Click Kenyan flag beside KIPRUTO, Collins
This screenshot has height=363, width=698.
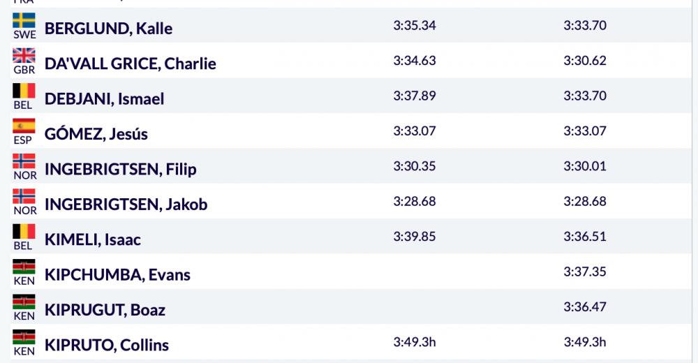point(24,336)
